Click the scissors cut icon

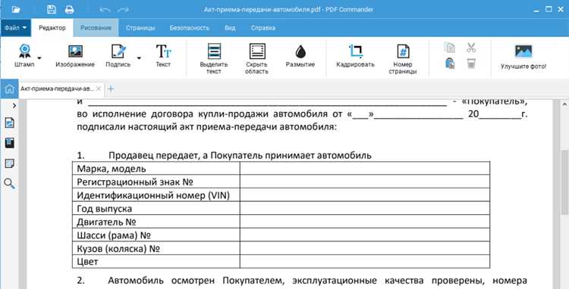tap(471, 48)
